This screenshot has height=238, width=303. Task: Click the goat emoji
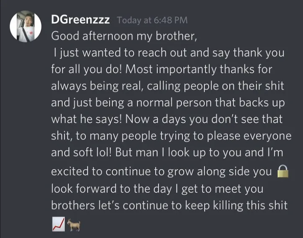pos(74,225)
